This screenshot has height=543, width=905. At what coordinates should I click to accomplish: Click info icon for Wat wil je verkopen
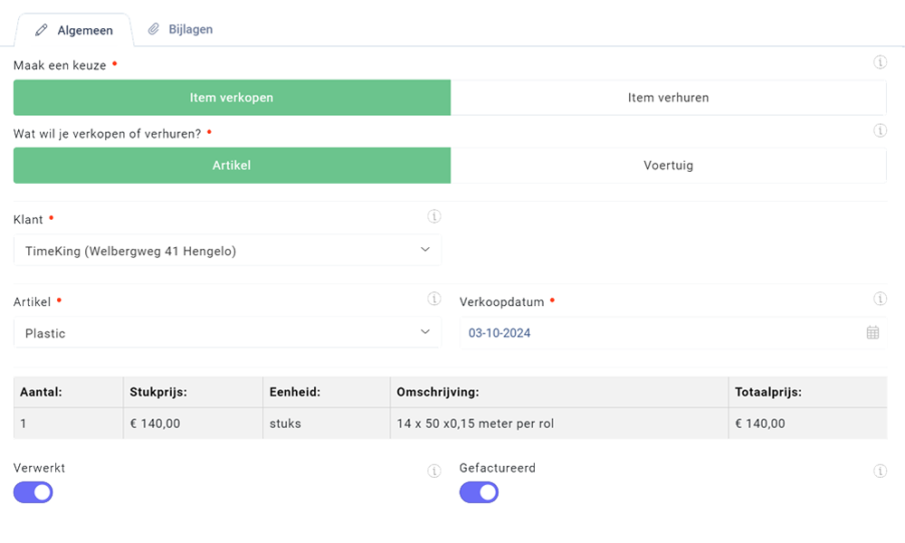(880, 130)
